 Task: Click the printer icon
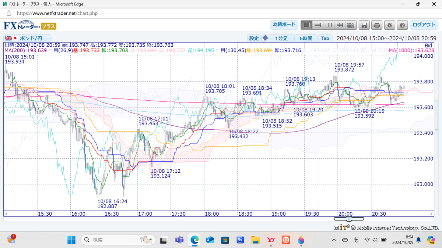tap(376, 25)
